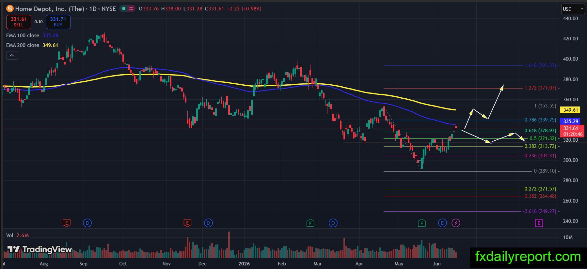
Task: Click the 10M volume axis label
Action: [x=568, y=237]
